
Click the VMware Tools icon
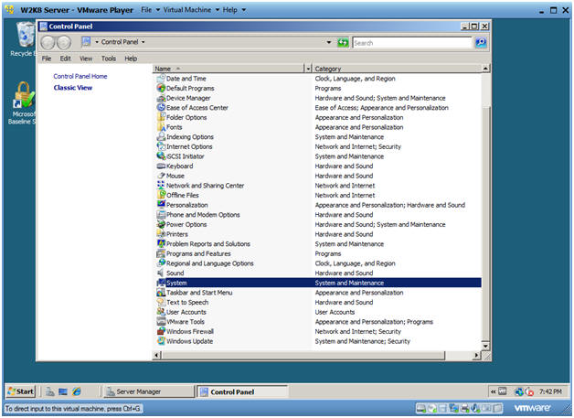coord(161,322)
